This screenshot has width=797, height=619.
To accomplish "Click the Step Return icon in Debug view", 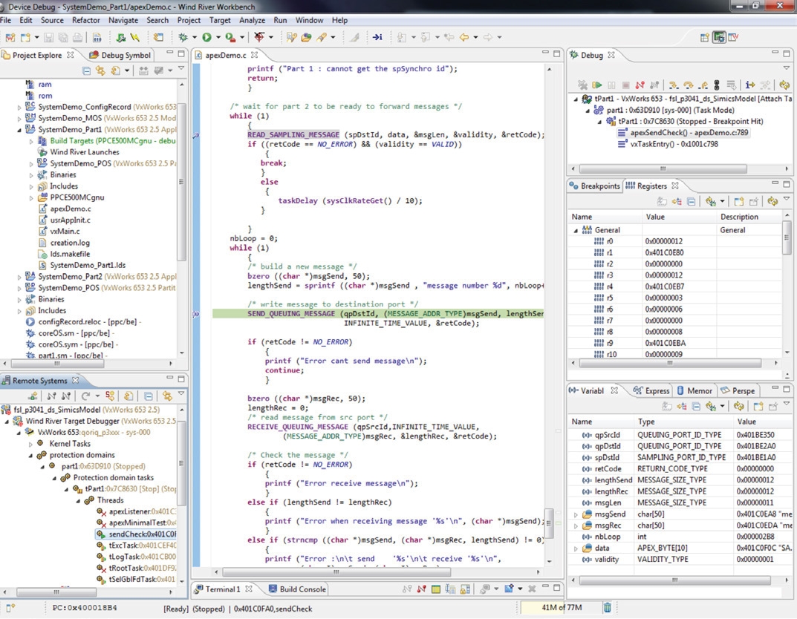I will click(x=703, y=85).
